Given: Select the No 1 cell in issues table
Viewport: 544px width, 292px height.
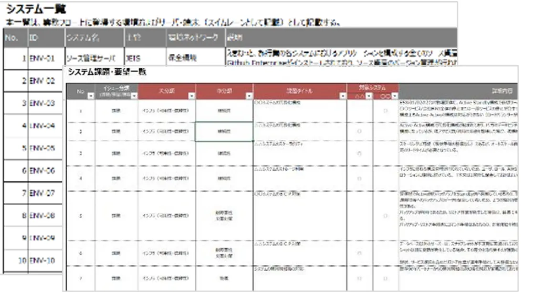Looking at the screenshot, I should pyautogui.click(x=81, y=111).
